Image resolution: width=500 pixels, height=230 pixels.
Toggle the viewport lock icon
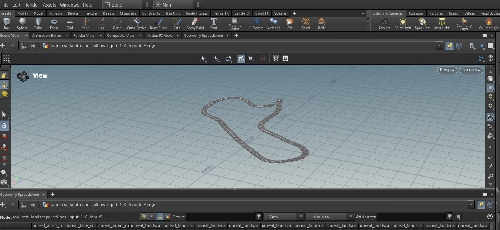[4, 126]
